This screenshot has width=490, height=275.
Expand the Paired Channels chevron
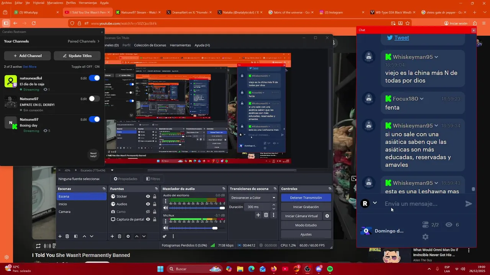[x=98, y=41]
